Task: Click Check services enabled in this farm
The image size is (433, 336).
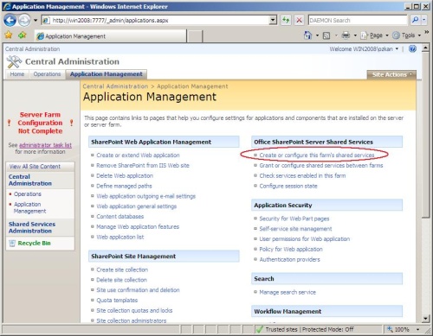Action: coord(302,175)
